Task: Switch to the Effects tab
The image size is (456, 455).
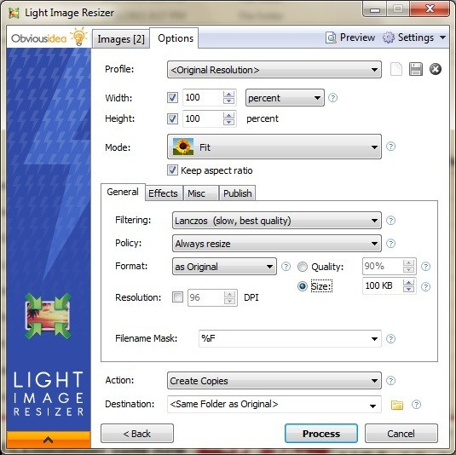Action: pyautogui.click(x=163, y=193)
